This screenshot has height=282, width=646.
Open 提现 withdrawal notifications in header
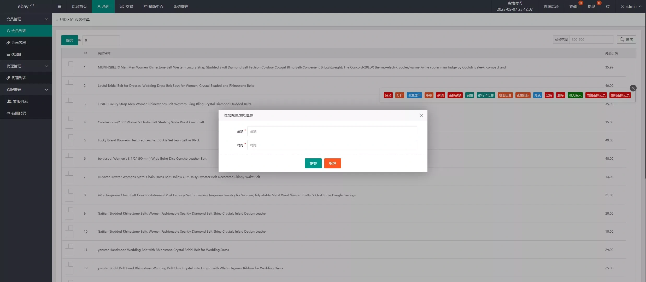pyautogui.click(x=591, y=7)
